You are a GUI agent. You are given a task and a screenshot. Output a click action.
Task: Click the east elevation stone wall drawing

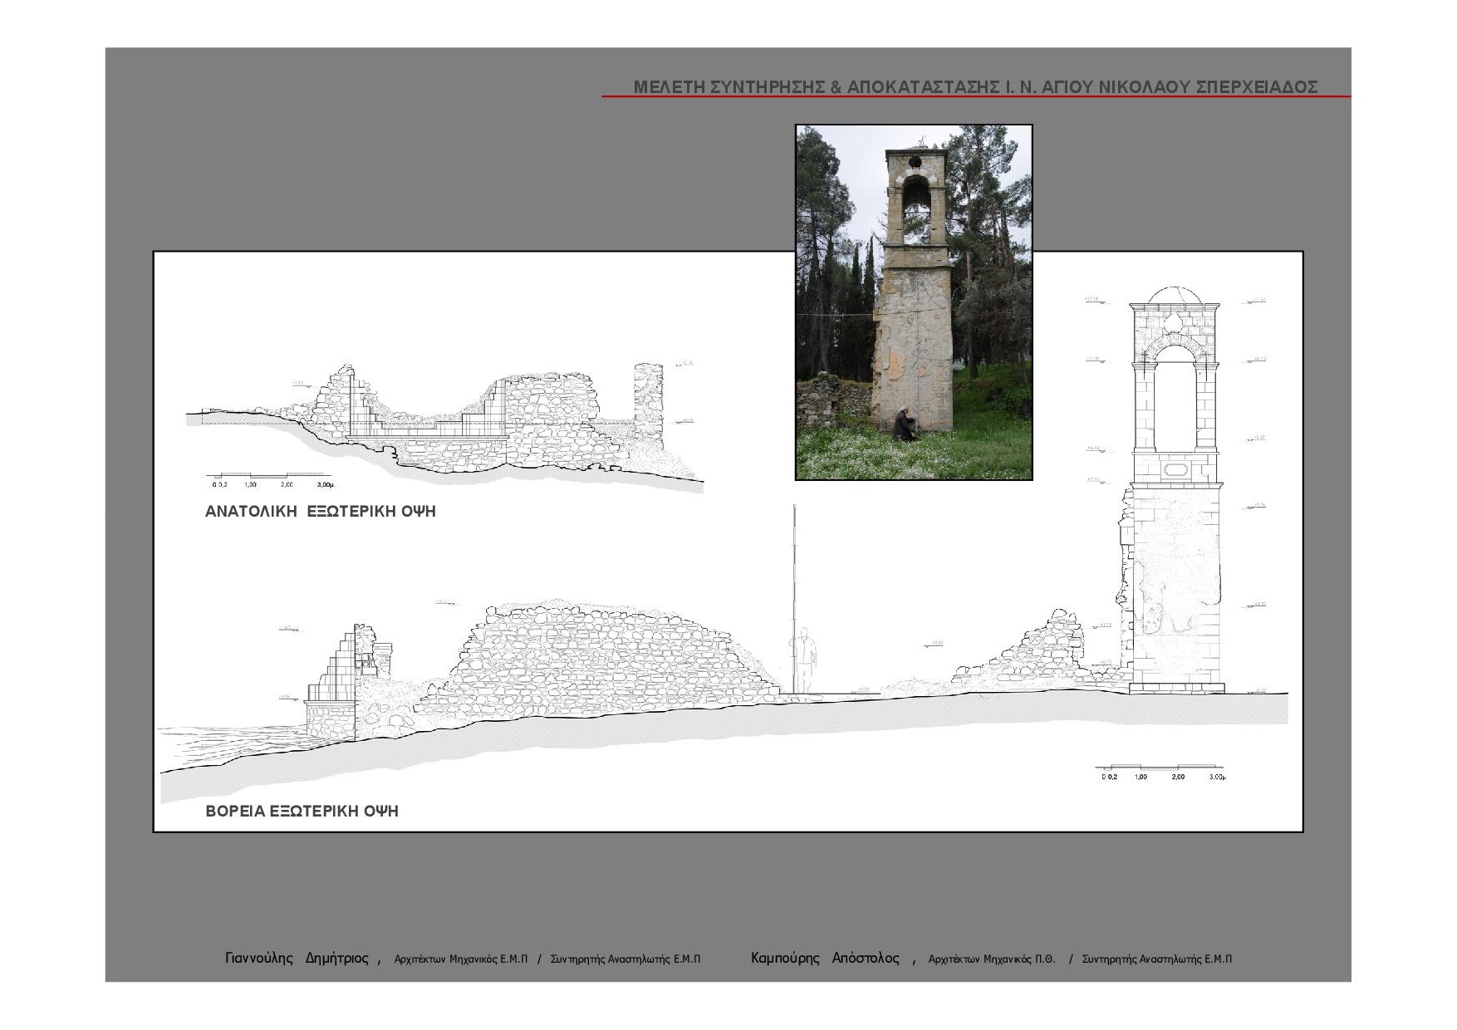click(x=444, y=425)
